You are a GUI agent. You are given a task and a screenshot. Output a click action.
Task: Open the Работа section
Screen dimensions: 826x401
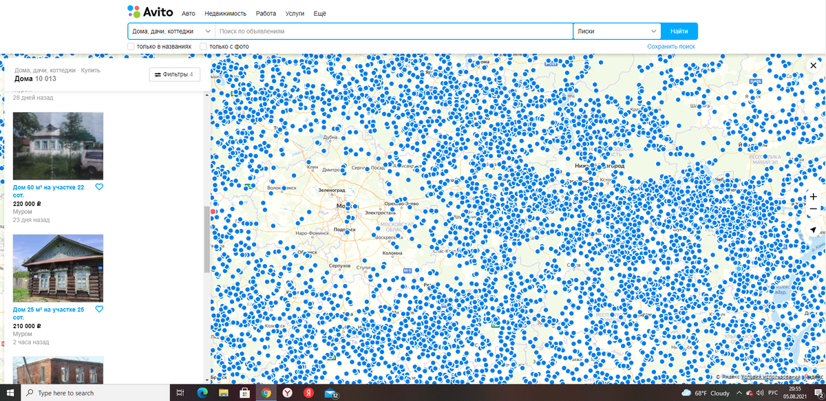266,14
